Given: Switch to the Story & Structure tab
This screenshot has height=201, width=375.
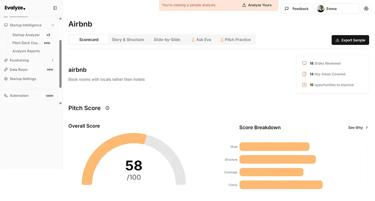Looking at the screenshot, I should coord(128,40).
